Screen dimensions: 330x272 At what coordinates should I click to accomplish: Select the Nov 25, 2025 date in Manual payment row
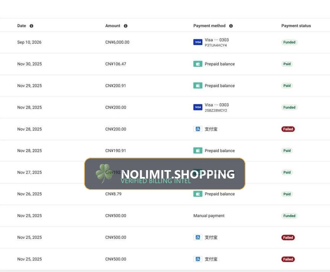pyautogui.click(x=29, y=216)
